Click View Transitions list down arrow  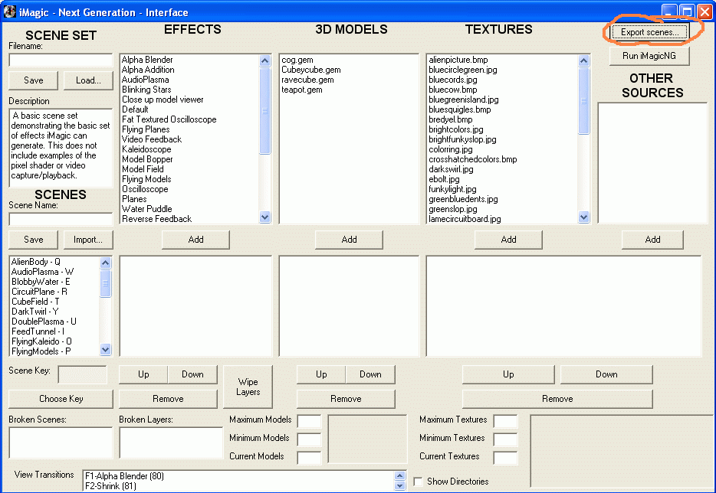click(x=399, y=485)
